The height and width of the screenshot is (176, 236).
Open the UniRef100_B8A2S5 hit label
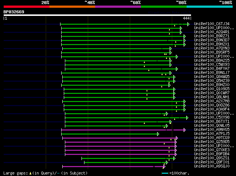click(x=212, y=60)
